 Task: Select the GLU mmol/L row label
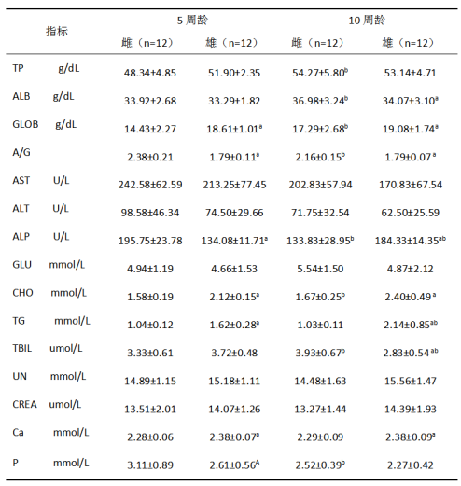(49, 265)
